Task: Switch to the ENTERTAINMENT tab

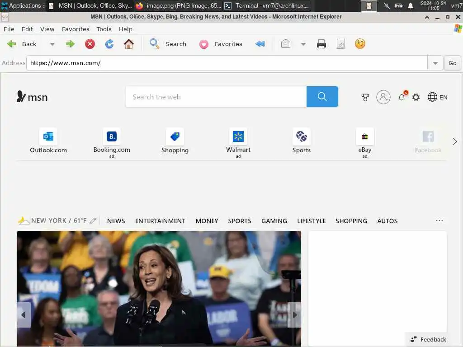Action: coord(161,221)
